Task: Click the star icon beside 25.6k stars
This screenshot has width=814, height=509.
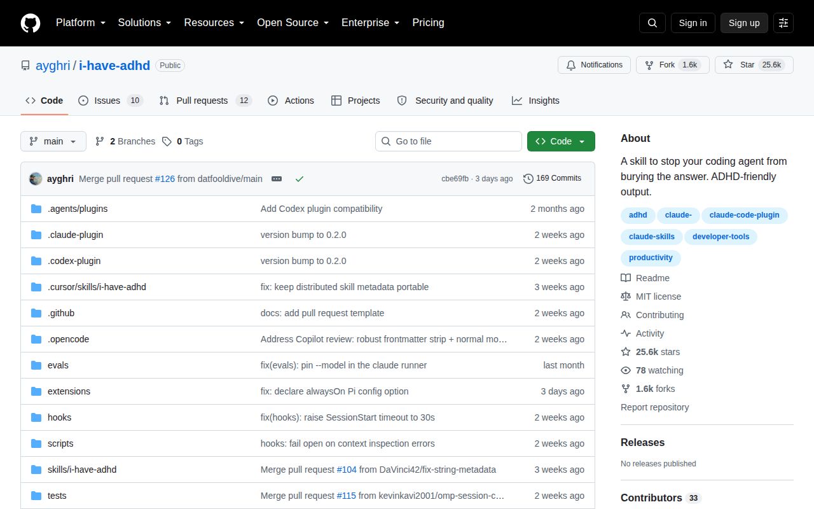Action: 626,352
